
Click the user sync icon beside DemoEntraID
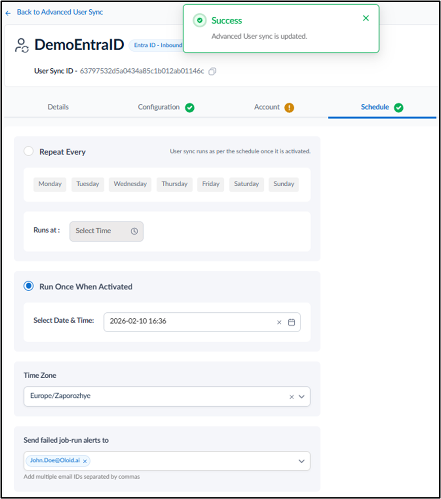pos(22,45)
